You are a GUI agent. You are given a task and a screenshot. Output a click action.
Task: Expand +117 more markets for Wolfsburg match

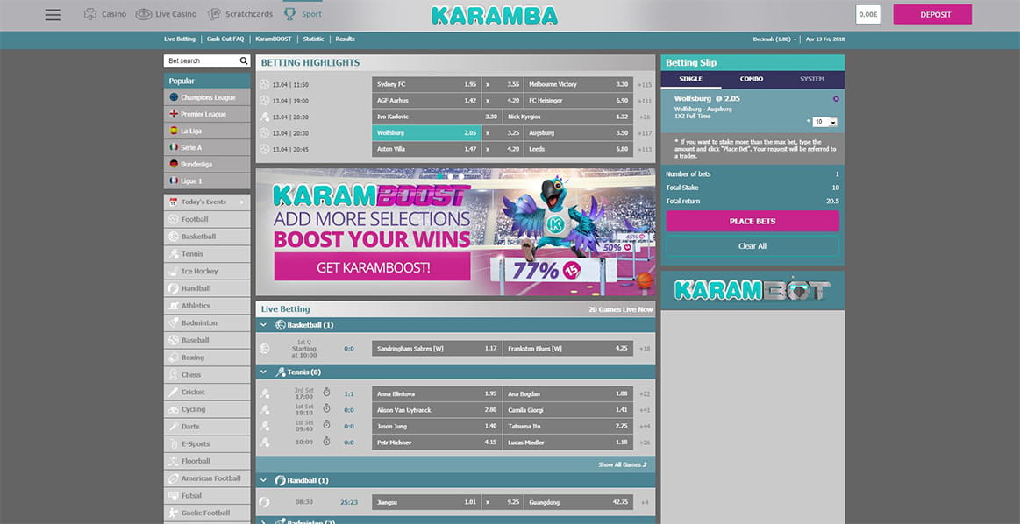[645, 133]
